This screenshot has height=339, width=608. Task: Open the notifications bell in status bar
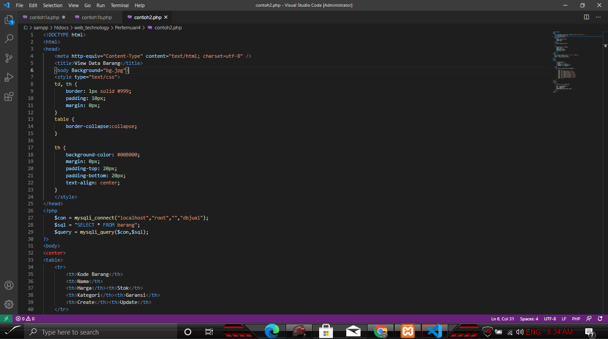coord(600,319)
